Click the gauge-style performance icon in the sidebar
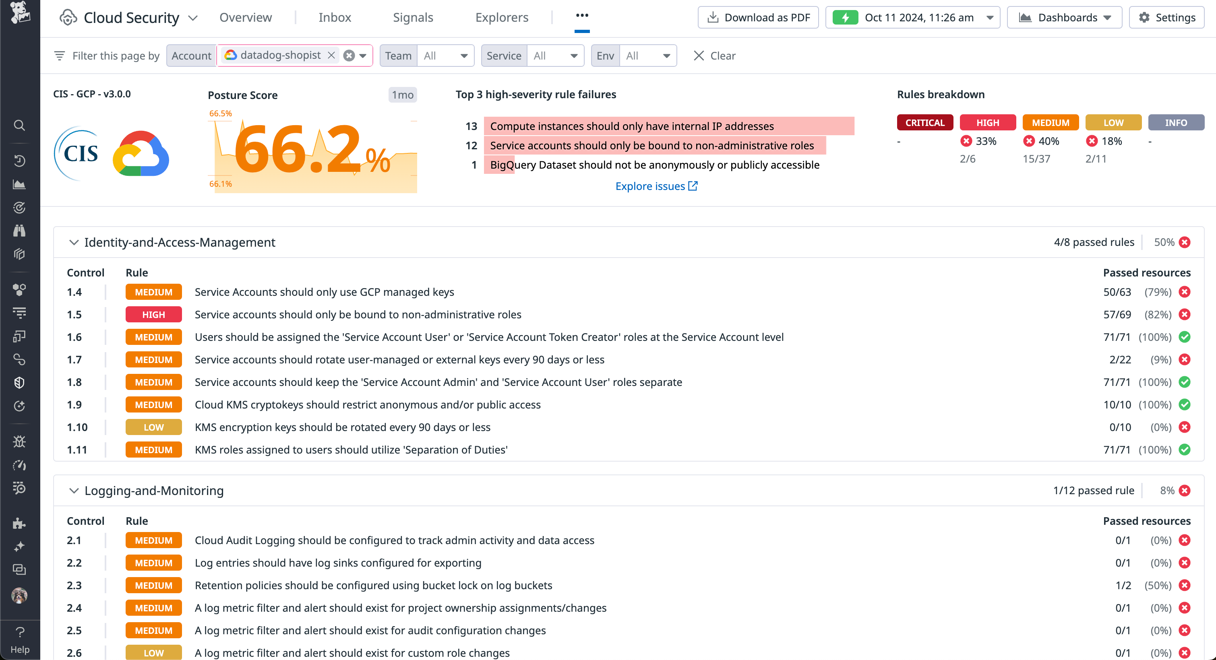The height and width of the screenshot is (660, 1216). 19,465
